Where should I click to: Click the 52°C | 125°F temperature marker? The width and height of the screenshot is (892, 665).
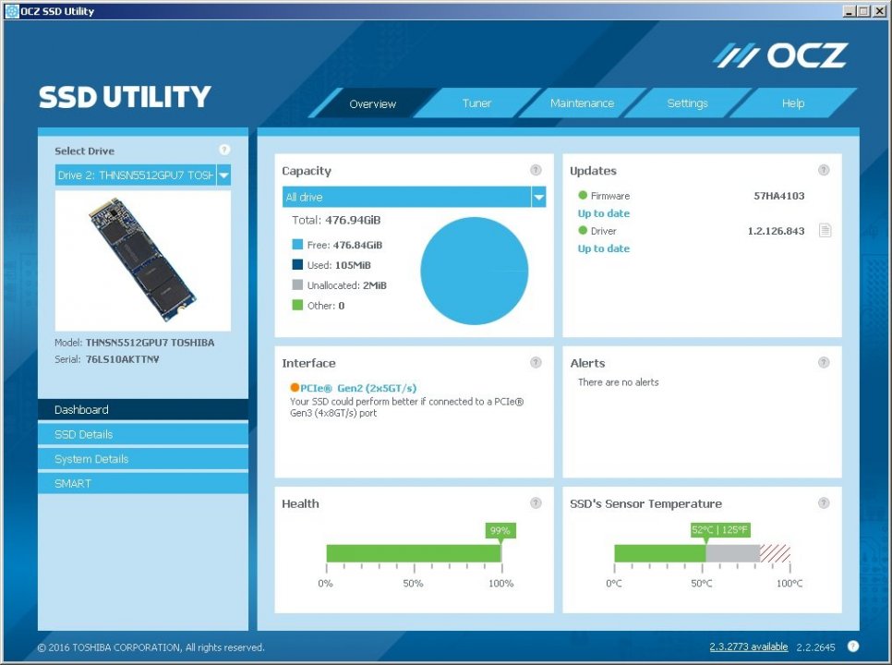click(720, 530)
